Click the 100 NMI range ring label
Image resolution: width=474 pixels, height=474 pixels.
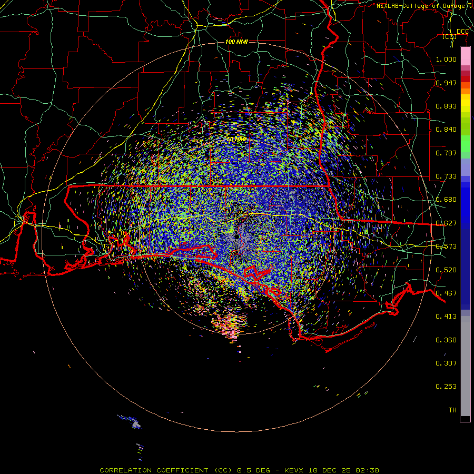click(236, 42)
